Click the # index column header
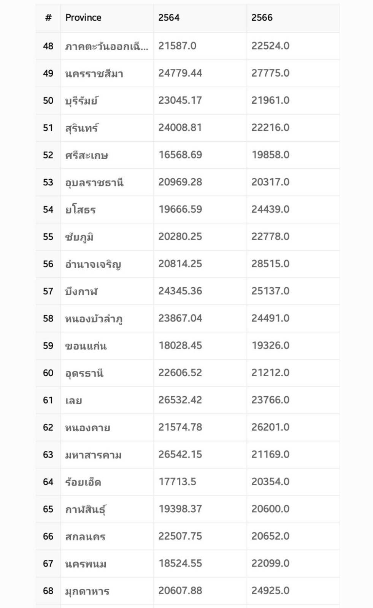This screenshot has height=608, width=373. tap(48, 17)
